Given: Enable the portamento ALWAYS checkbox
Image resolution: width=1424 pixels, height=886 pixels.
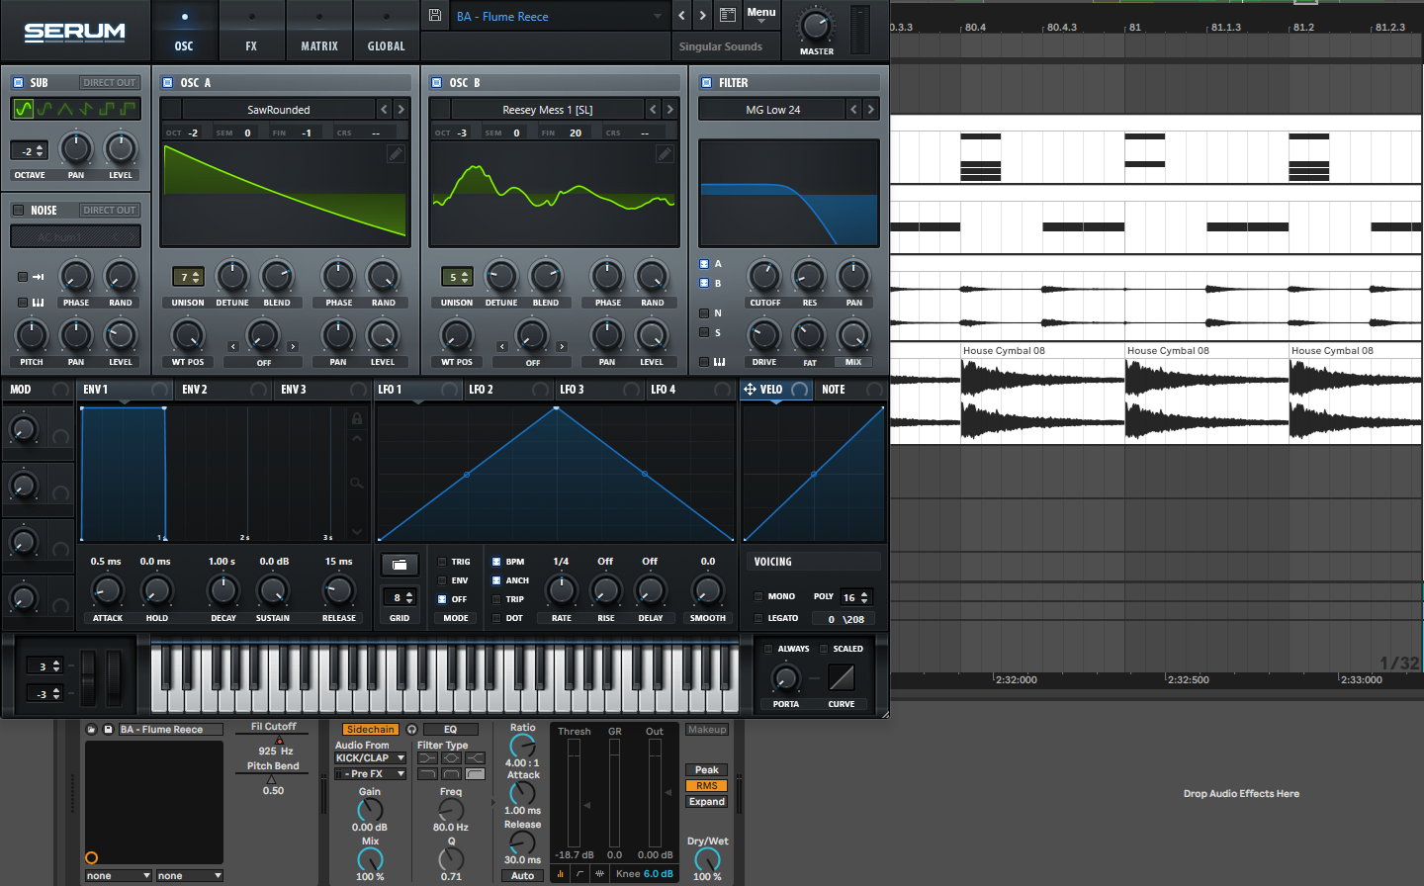Looking at the screenshot, I should point(768,649).
